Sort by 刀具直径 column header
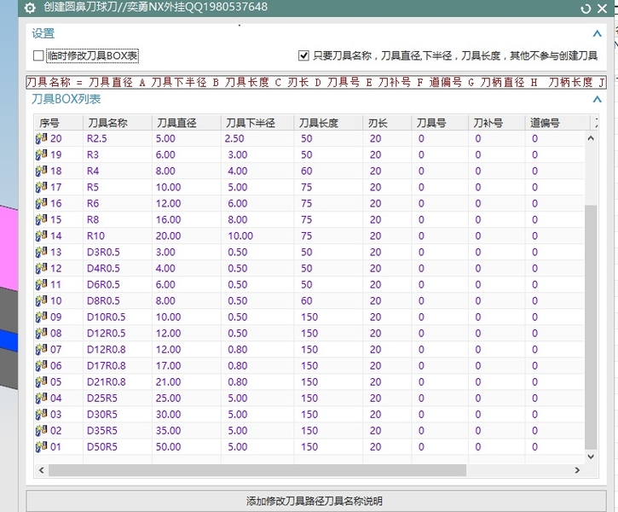 tap(187, 123)
